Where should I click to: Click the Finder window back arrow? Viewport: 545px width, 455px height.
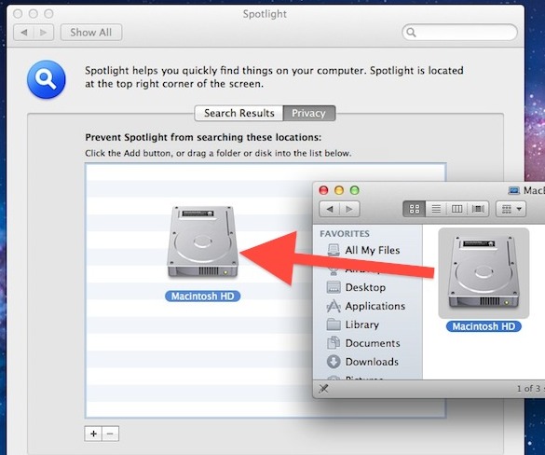330,209
